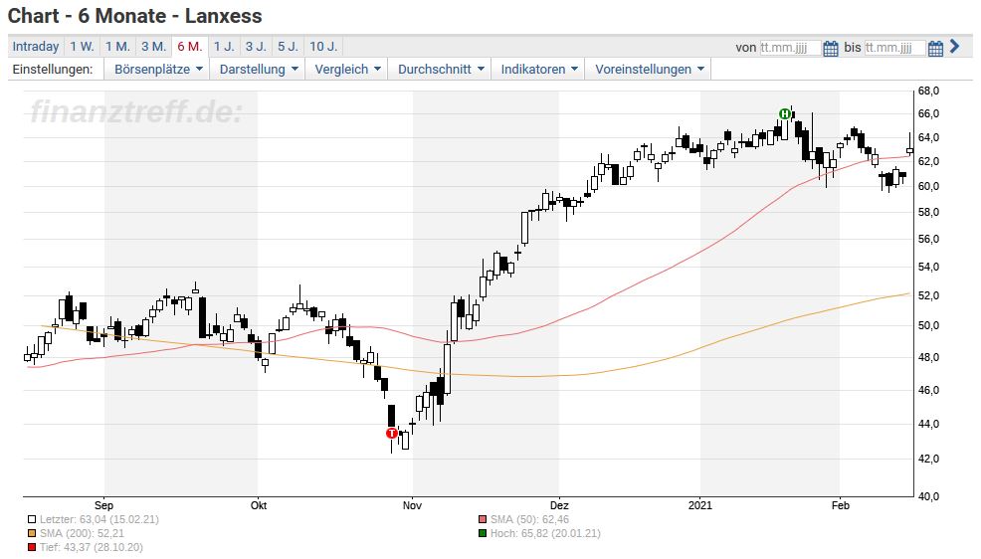Submit date range with arrow icon
Viewport: 981px width, 559px height.
[955, 47]
